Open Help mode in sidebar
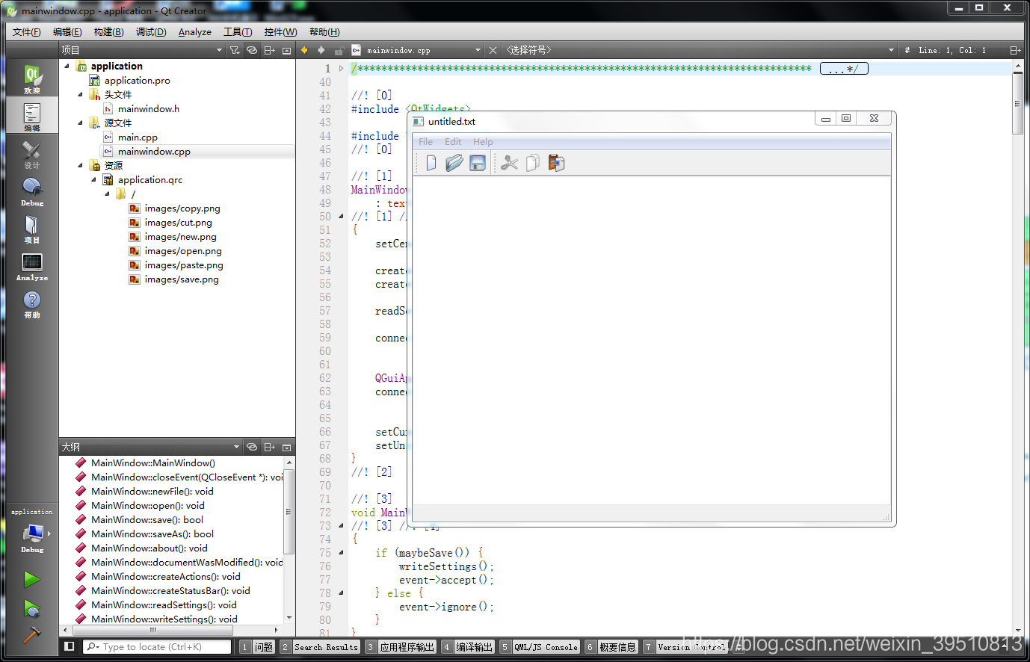Image resolution: width=1030 pixels, height=662 pixels. pyautogui.click(x=32, y=303)
